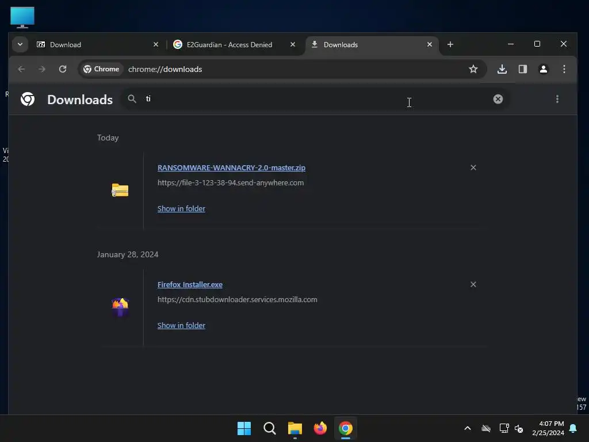Click the January 28, 2024 heading
Screen dimensions: 589x442
coord(128,254)
